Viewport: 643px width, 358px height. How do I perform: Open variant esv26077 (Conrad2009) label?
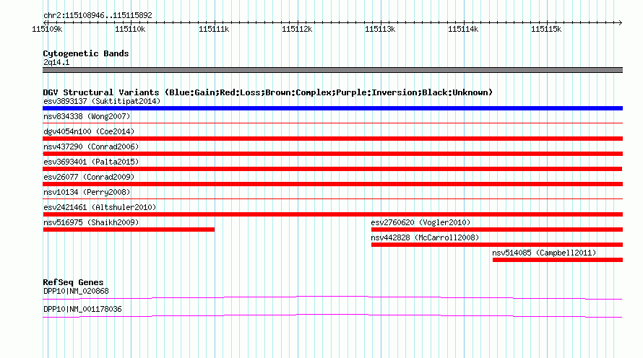tap(89, 177)
